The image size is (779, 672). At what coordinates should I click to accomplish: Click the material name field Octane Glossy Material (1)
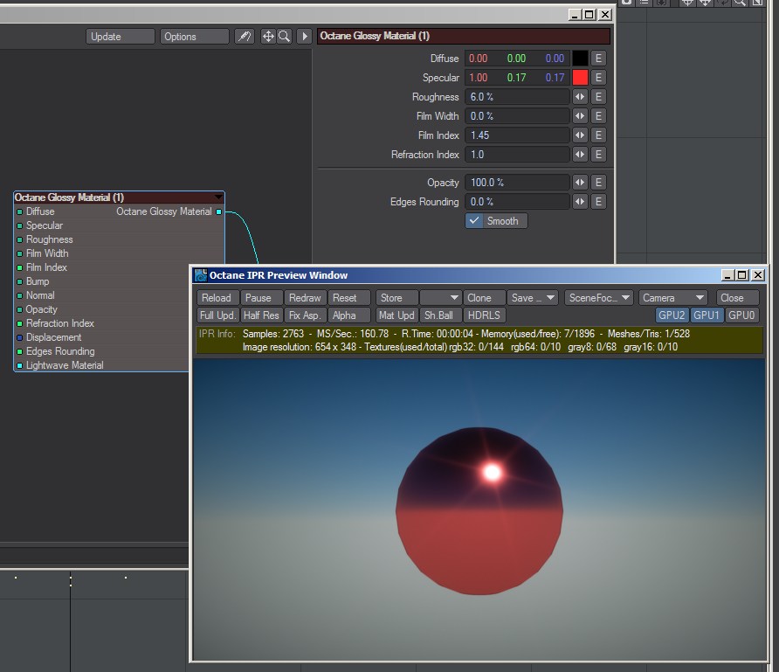click(464, 36)
